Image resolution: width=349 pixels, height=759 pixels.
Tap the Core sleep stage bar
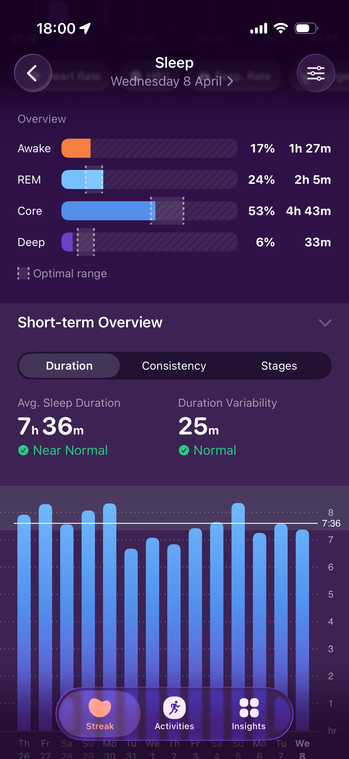(x=149, y=211)
